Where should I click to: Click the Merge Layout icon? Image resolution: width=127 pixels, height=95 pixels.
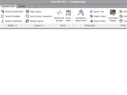click(28, 21)
